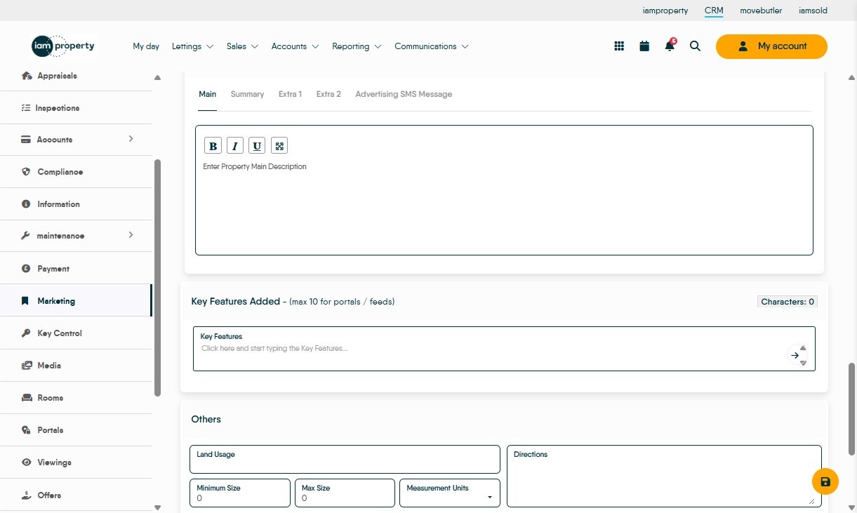
Task: Click the Marketing bookmark icon
Action: point(26,301)
